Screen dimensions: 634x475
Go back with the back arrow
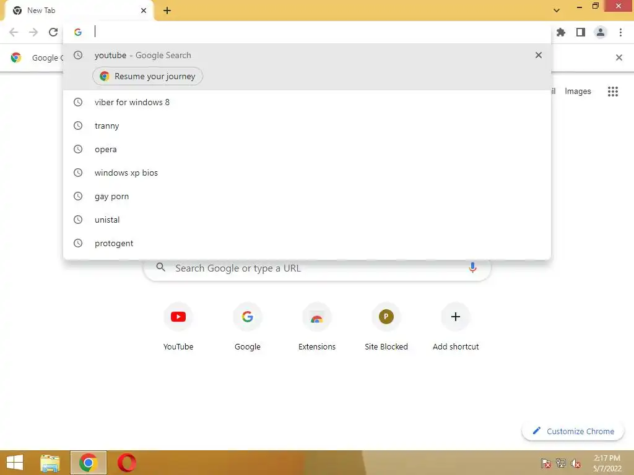(x=14, y=32)
